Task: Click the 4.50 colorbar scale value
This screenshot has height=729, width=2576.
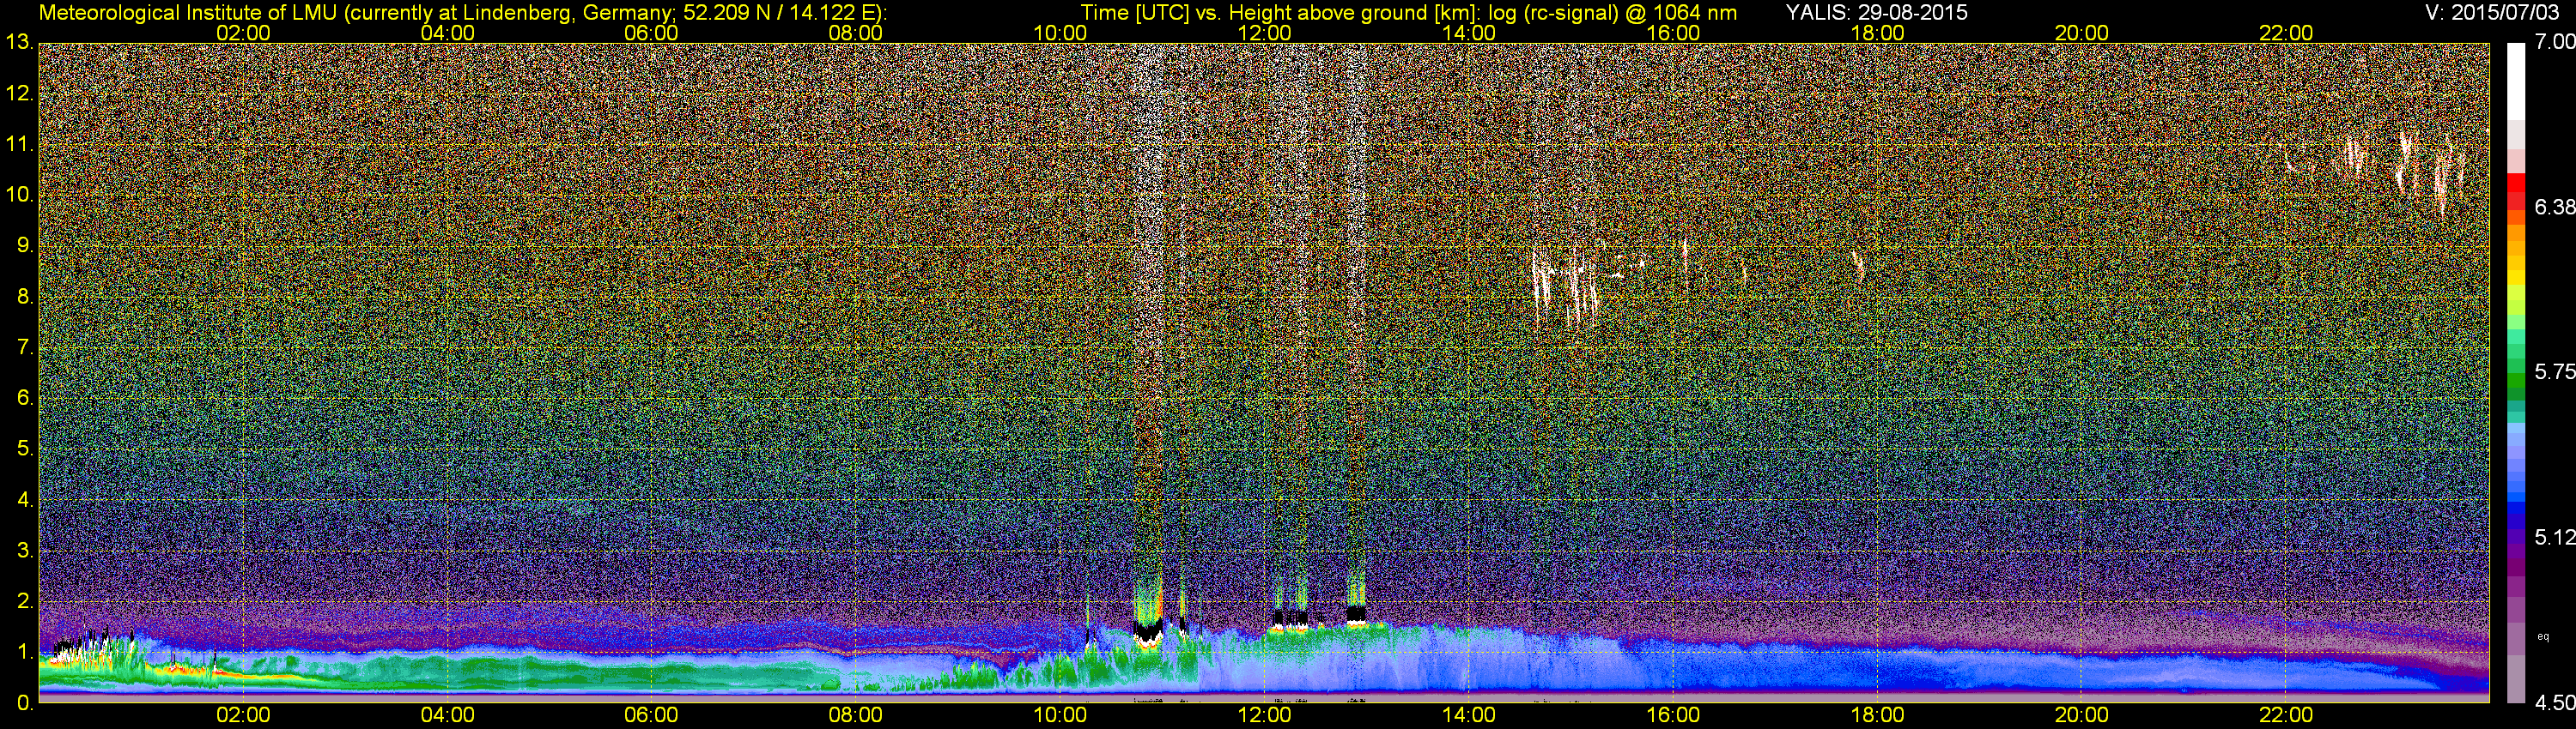Action: tap(2554, 703)
